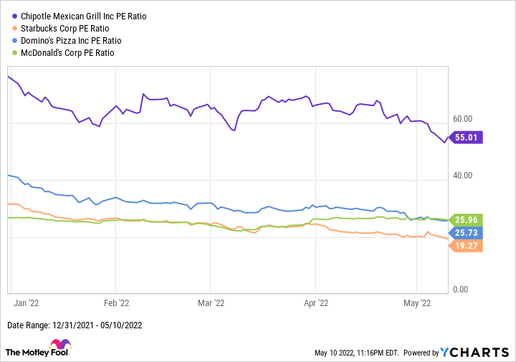Click the green 25.96 value tag
The image size is (516, 362).
466,219
